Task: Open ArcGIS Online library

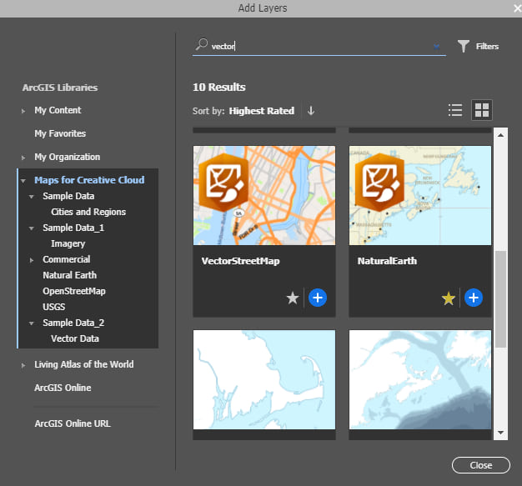Action: click(63, 388)
